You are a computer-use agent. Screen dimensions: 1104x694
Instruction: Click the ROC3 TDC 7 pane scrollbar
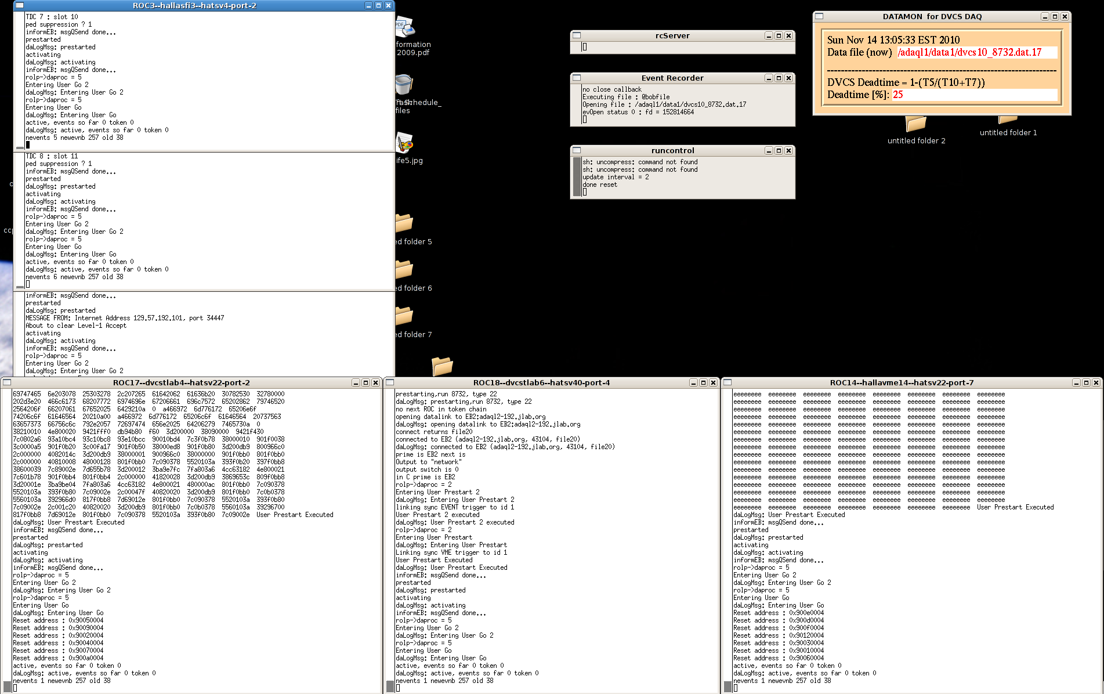pos(20,81)
